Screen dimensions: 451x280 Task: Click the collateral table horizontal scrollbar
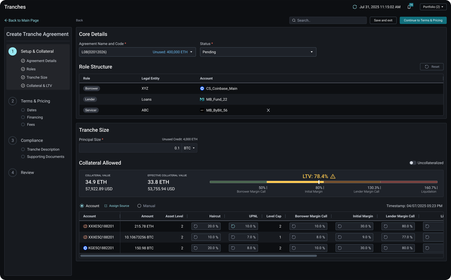(x=198, y=256)
